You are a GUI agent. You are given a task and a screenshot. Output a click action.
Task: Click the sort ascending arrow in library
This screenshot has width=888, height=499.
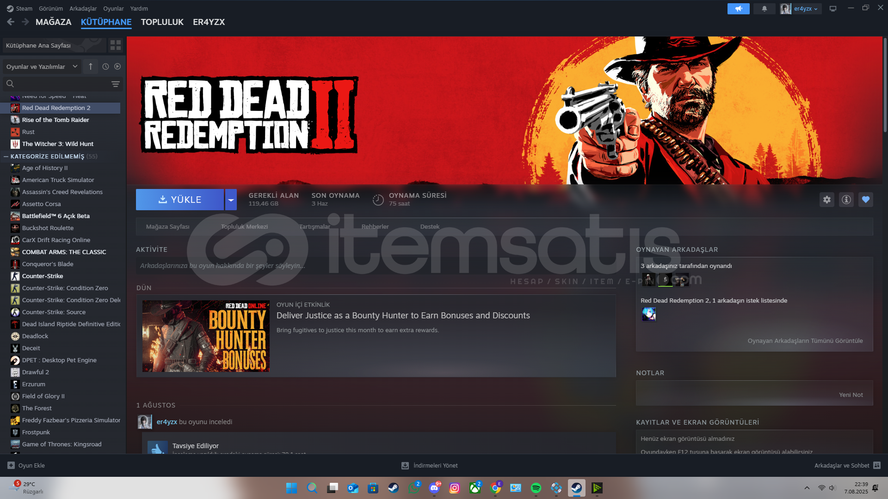[91, 67]
